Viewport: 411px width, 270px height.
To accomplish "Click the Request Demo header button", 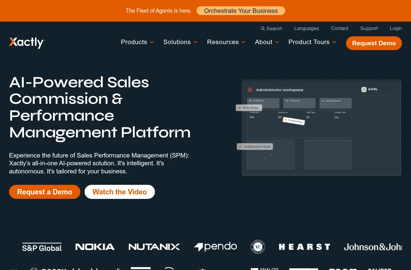I will click(x=374, y=43).
